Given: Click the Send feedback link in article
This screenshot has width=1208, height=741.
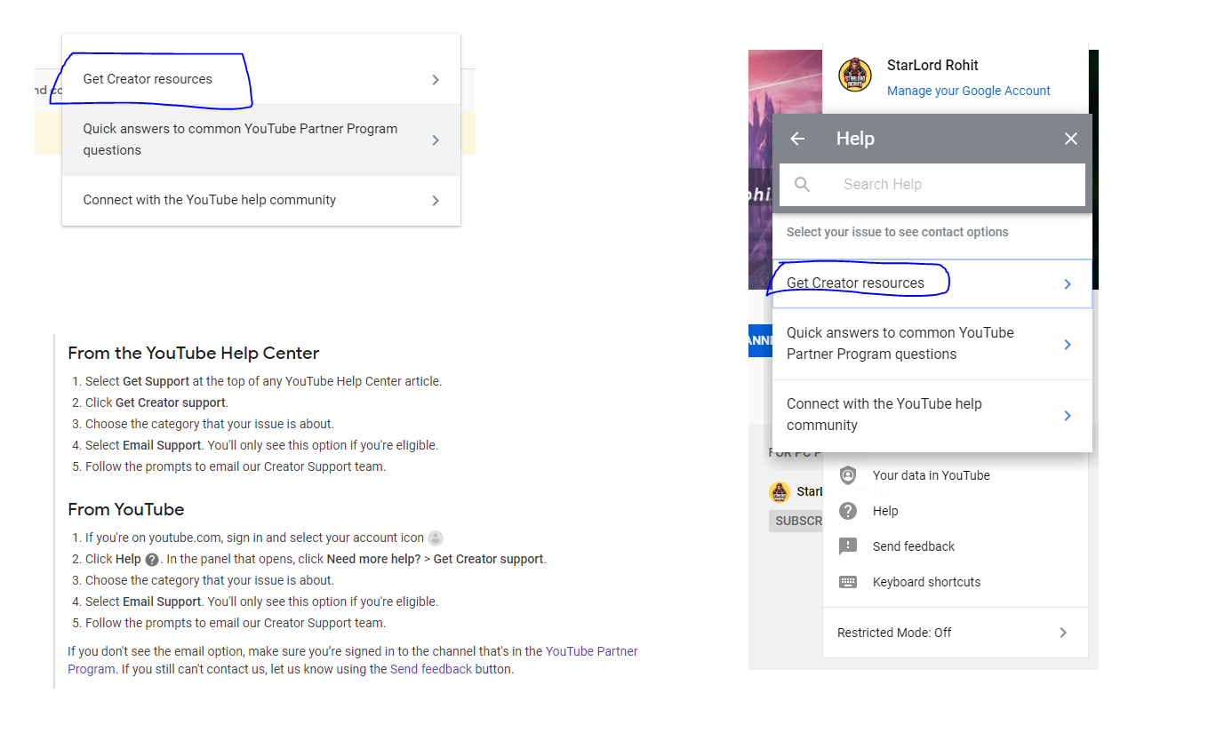Looking at the screenshot, I should tap(431, 669).
